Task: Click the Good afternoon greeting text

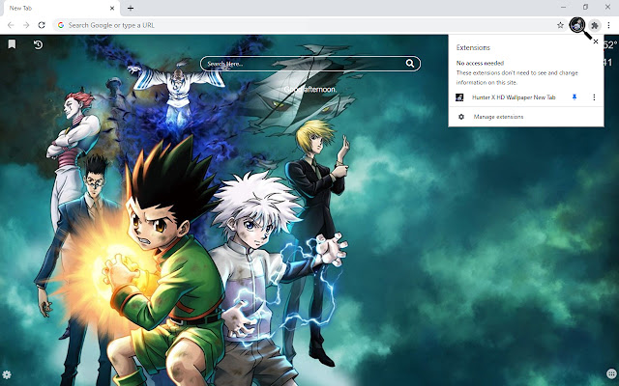Action: pos(310,90)
